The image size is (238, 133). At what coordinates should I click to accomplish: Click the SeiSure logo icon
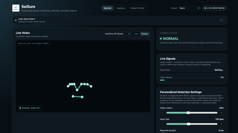(16, 8)
